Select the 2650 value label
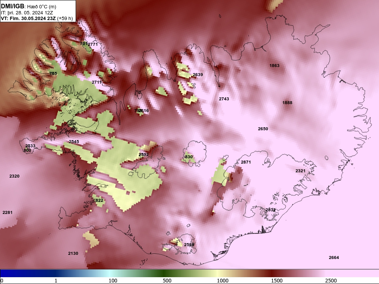 pos(263,129)
